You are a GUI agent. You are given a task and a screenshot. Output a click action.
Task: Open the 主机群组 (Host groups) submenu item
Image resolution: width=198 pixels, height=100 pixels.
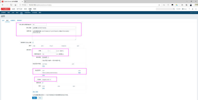(3, 12)
